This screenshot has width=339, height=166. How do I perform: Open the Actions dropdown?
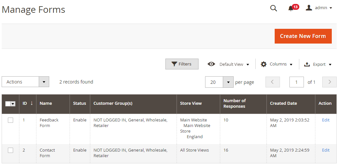25,82
